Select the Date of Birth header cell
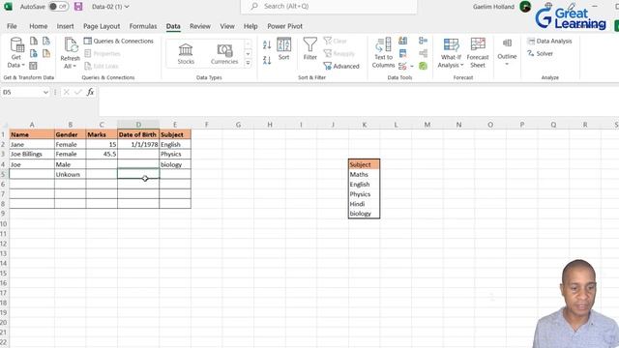The width and height of the screenshot is (619, 348). click(138, 134)
